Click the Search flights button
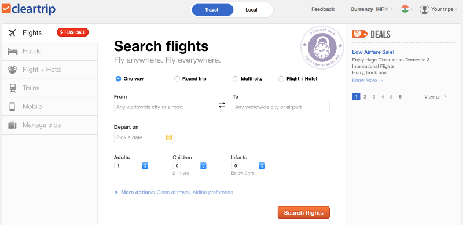 (x=303, y=213)
